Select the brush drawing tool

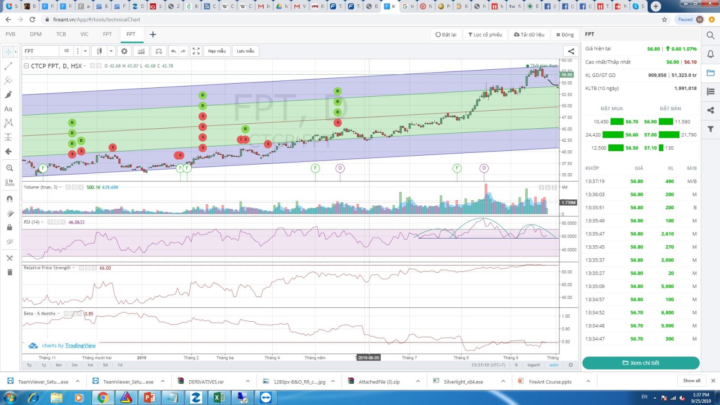coord(8,94)
